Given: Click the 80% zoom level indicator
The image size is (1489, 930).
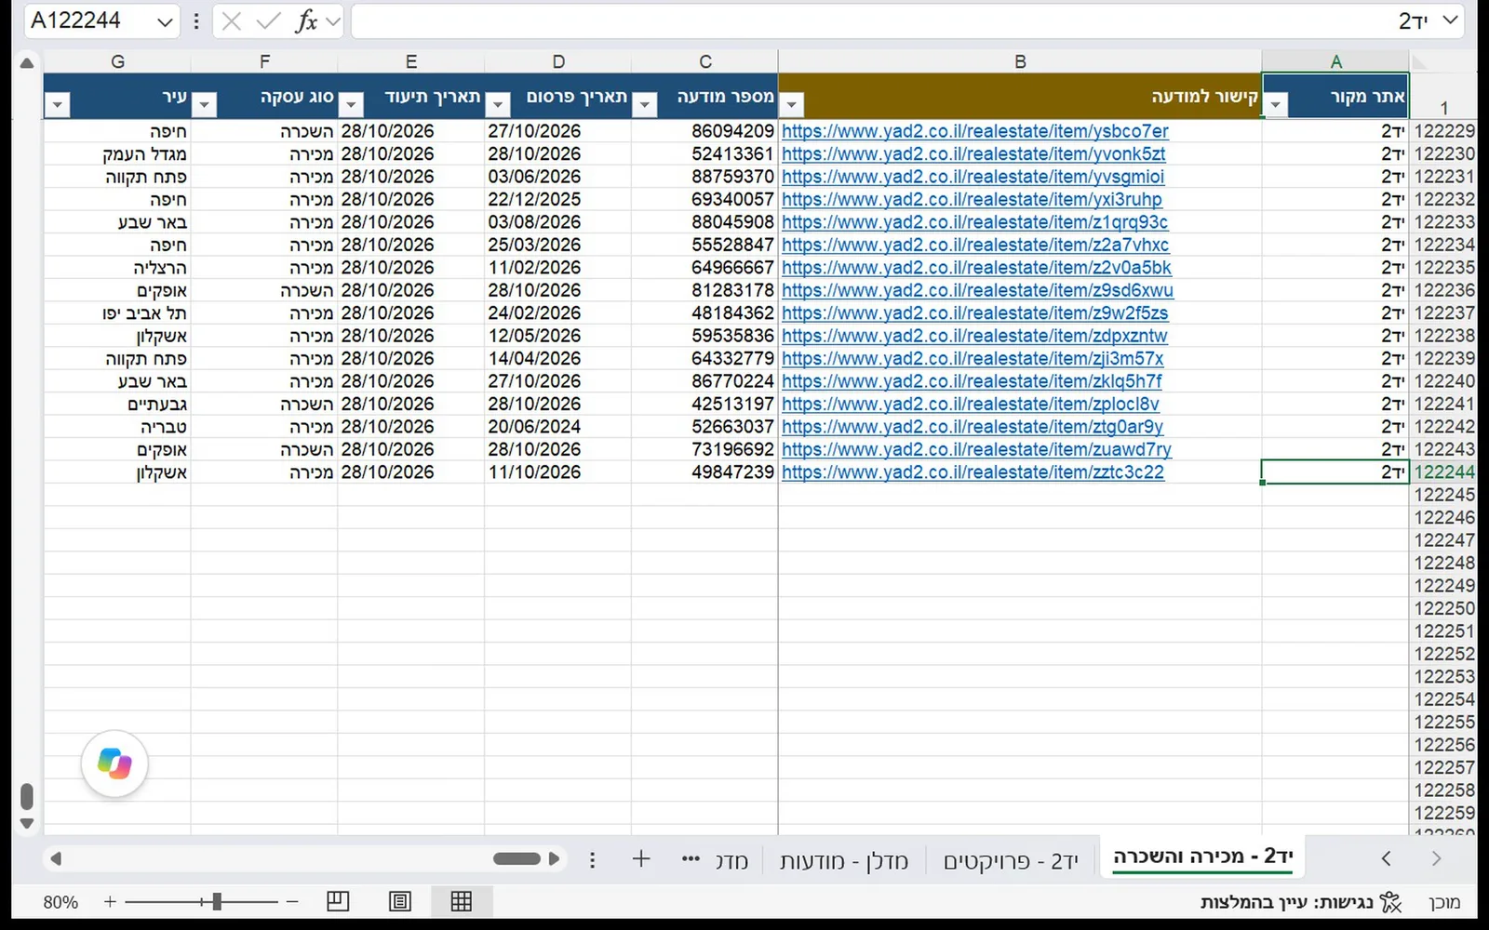Looking at the screenshot, I should (x=60, y=902).
